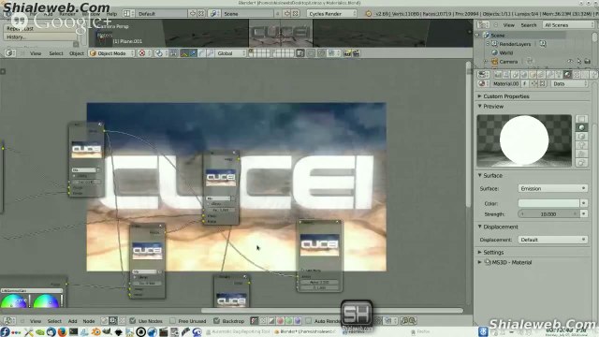Toggle the Auto Render checkbox
The width and height of the screenshot is (599, 337).
(309, 321)
